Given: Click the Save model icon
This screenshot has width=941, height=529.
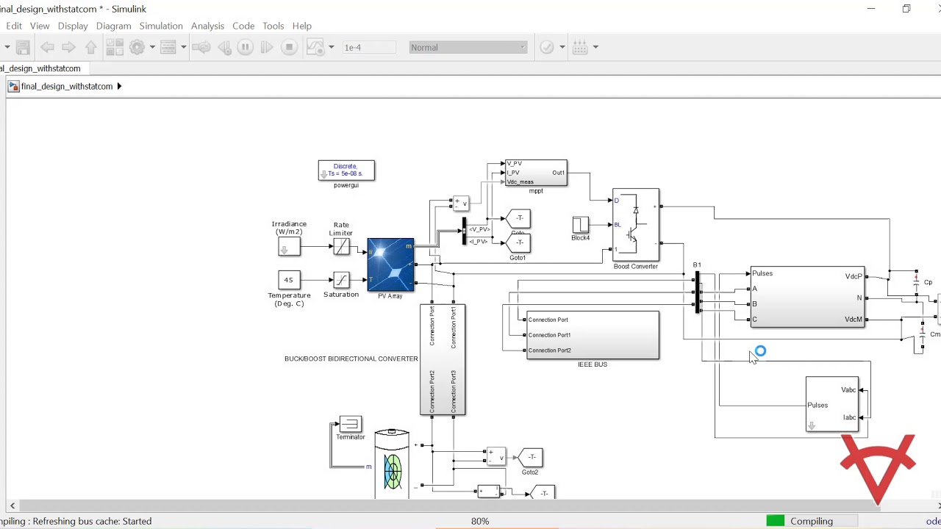Looking at the screenshot, I should [x=23, y=47].
